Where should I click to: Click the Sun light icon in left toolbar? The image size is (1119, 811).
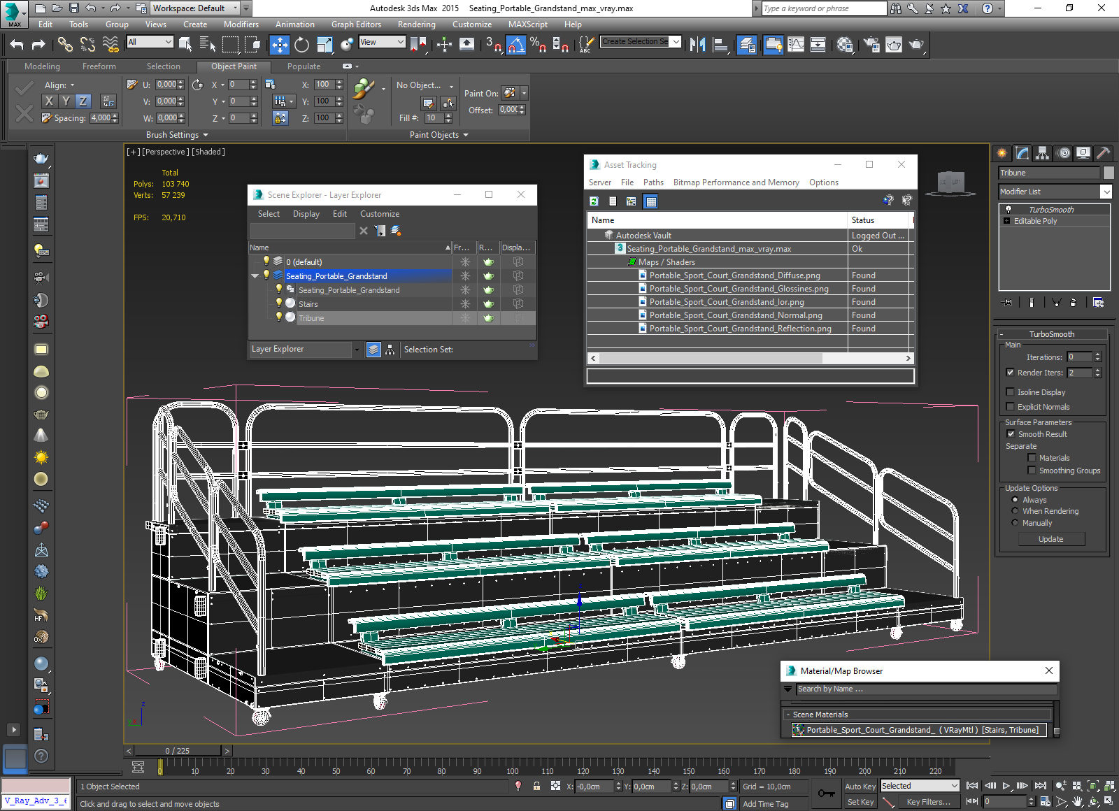point(41,457)
